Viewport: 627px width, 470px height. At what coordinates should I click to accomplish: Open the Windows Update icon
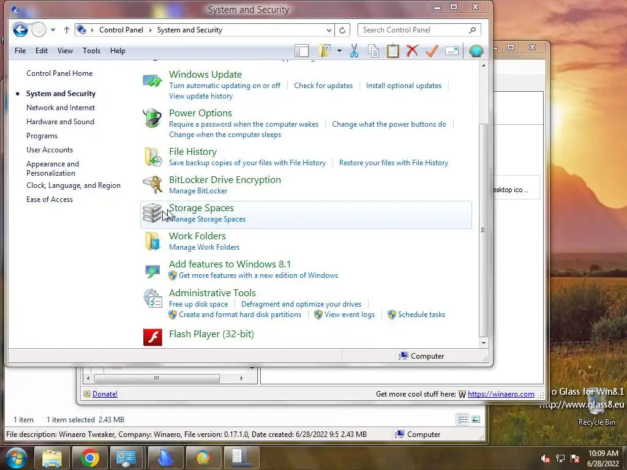(152, 81)
